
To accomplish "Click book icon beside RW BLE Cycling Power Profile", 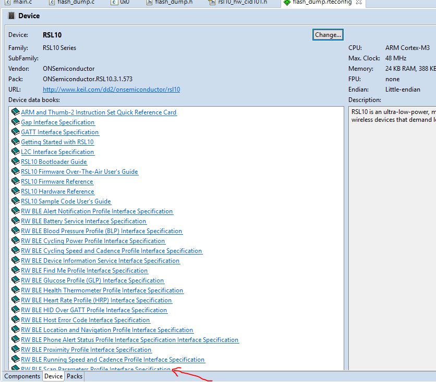I will (15, 240).
